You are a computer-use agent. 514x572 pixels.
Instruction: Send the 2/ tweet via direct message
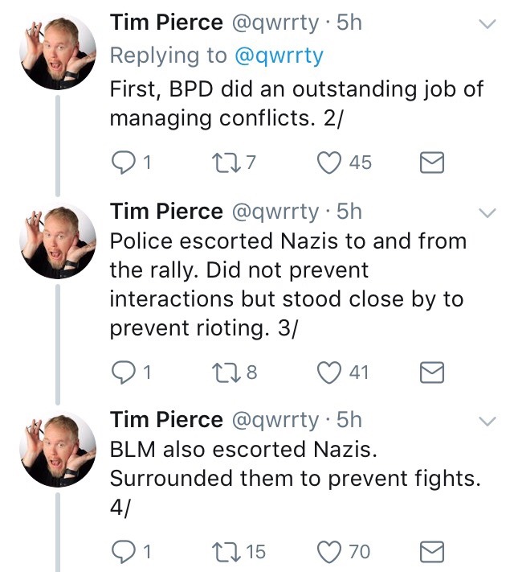pyautogui.click(x=433, y=163)
